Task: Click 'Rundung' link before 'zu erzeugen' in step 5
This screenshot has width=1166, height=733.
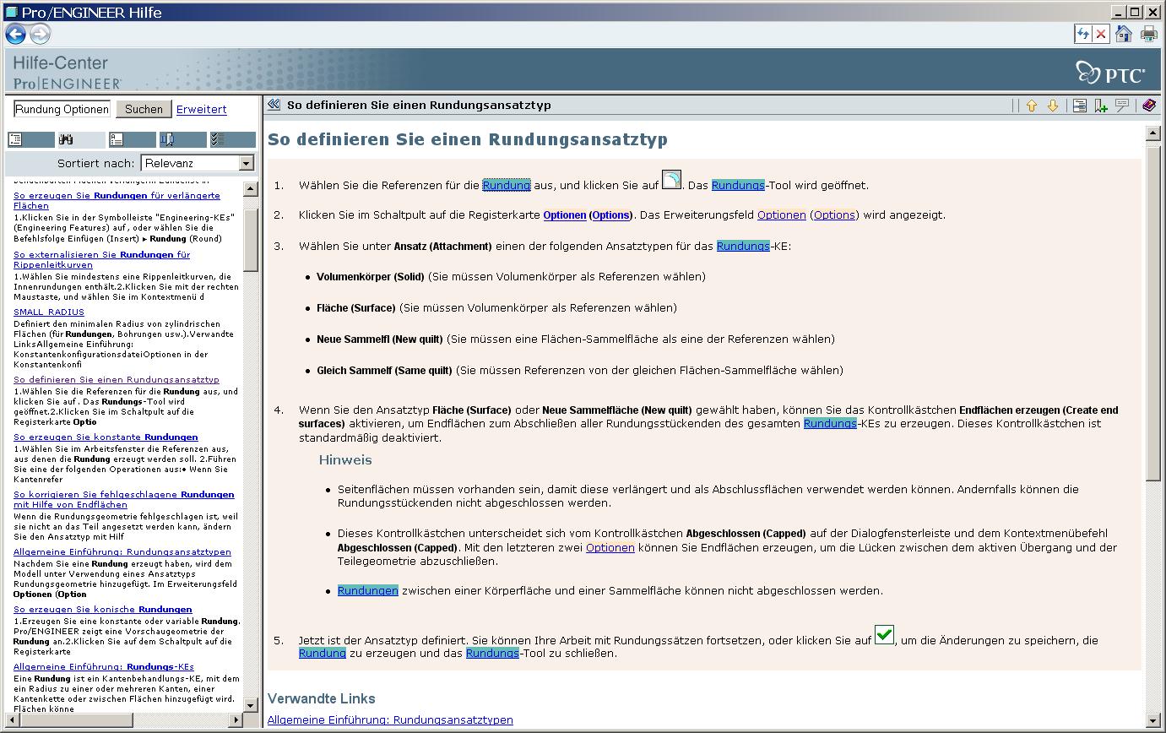Action: click(323, 653)
